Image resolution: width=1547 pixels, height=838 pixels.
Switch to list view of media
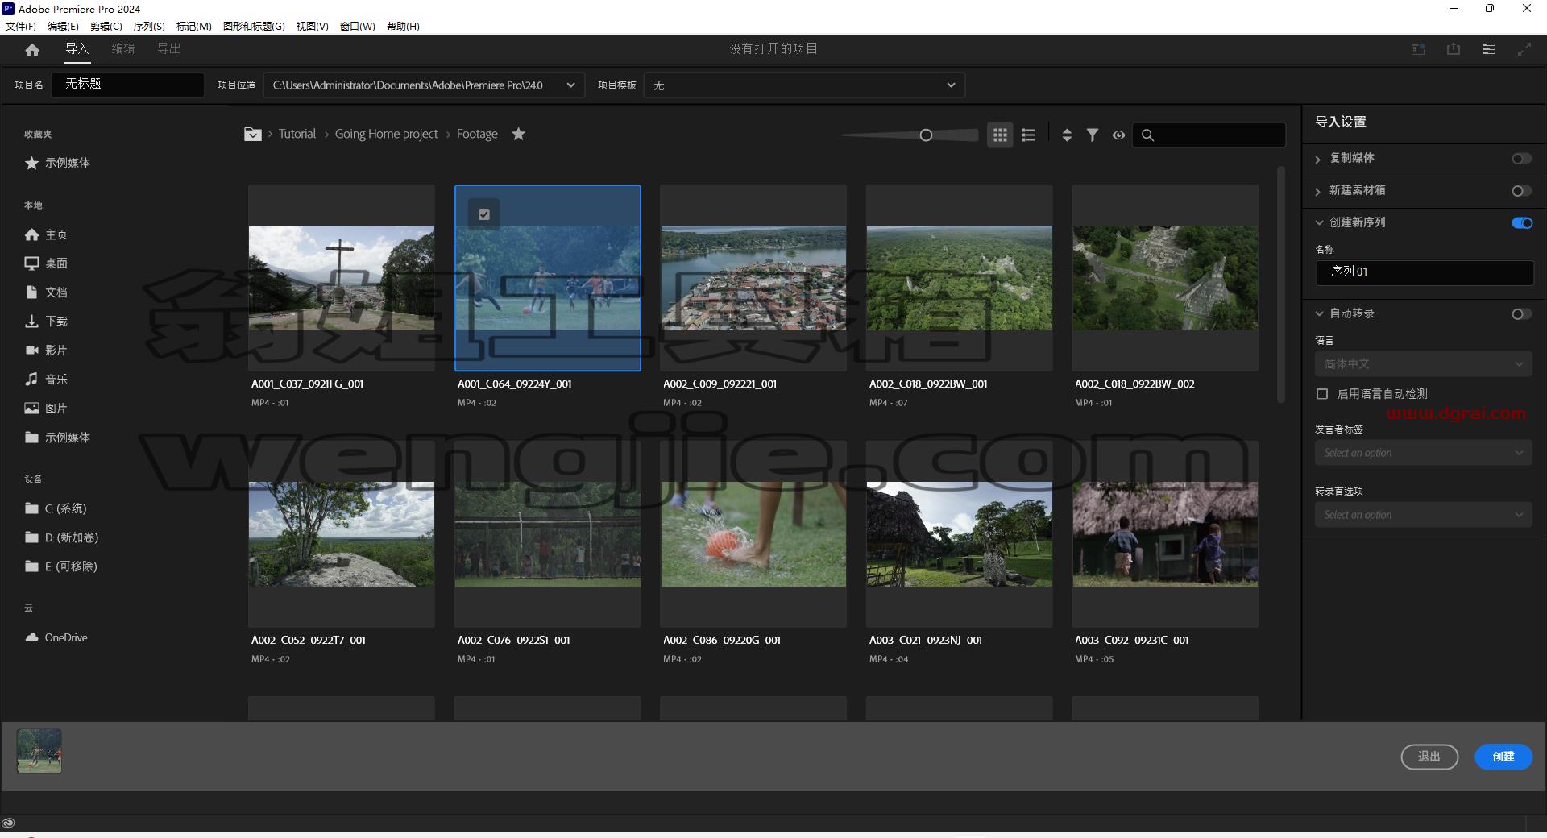point(1028,135)
